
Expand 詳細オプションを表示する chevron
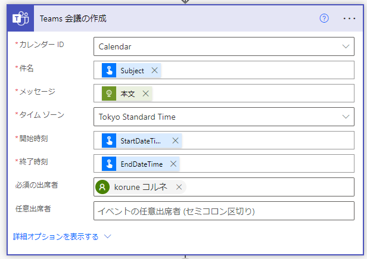point(107,236)
